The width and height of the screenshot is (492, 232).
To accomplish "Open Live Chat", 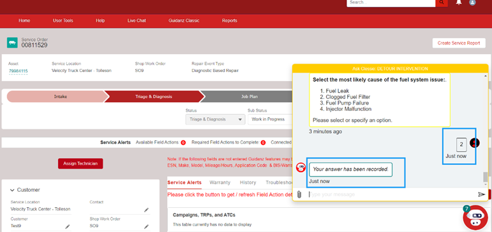I will point(137,20).
